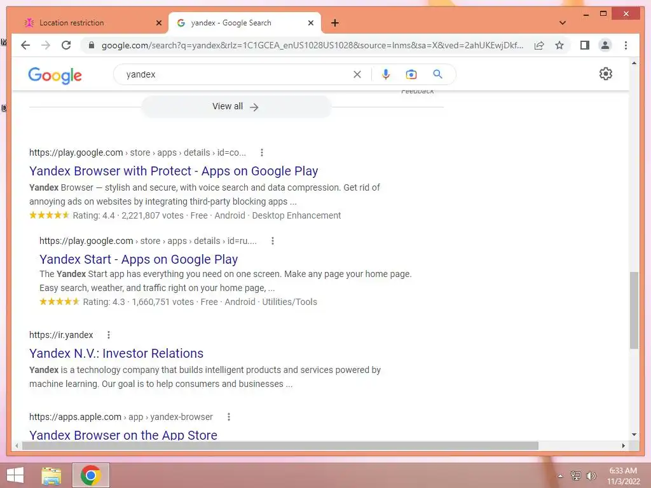Click the Feedback link
Screen dimensions: 651x488
click(417, 91)
